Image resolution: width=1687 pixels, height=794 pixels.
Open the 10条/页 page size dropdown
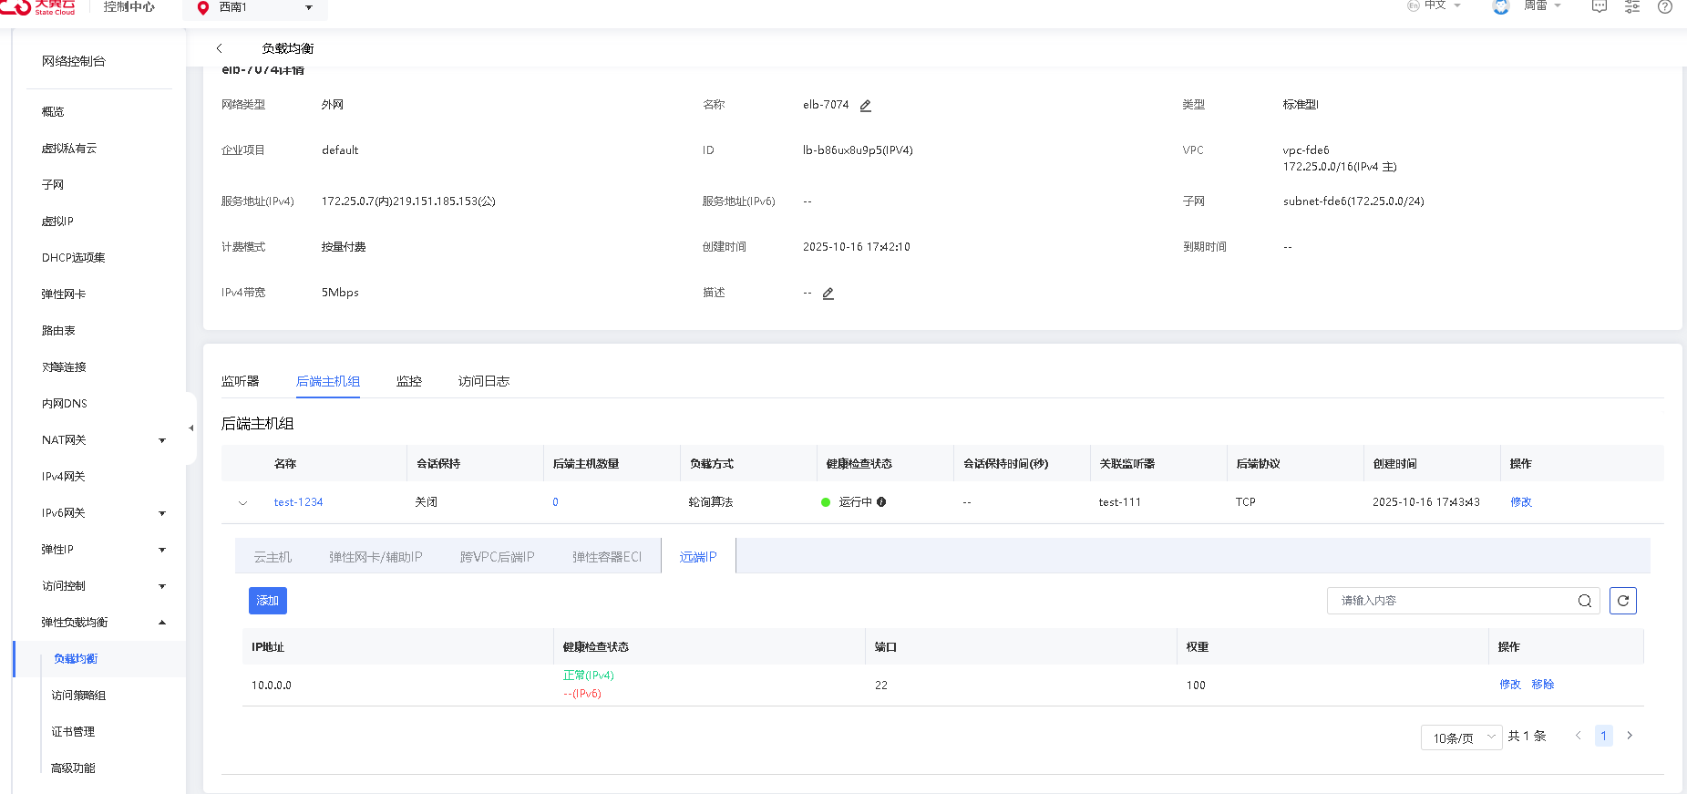(x=1461, y=737)
